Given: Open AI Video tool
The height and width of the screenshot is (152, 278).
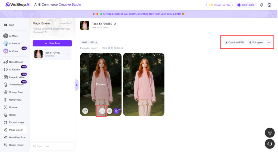Looking at the screenshot, I should click(11, 51).
